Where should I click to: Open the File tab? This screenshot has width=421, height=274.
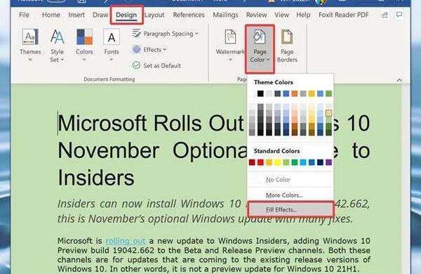[24, 15]
